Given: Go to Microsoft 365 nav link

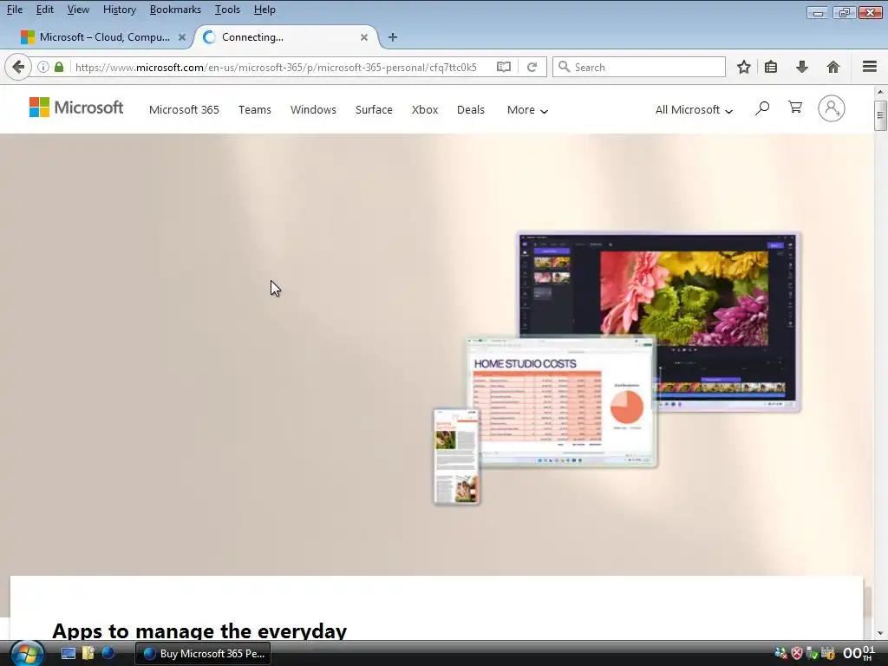Looking at the screenshot, I should click(184, 110).
